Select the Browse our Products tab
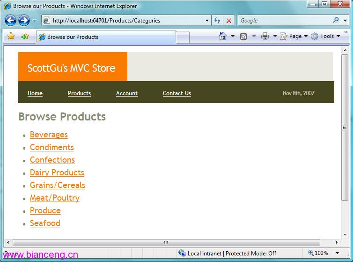 (106, 37)
